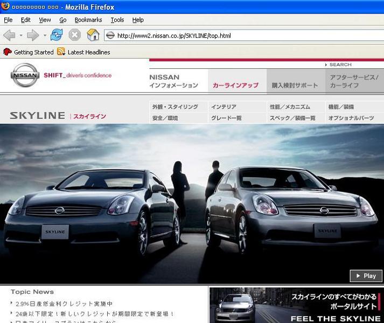The height and width of the screenshot is (323, 384).
Task: Click the FEEL THE SKYLINE portal thumbnail
Action: [x=296, y=305]
